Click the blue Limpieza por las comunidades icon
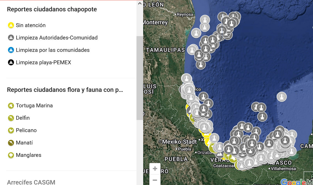This screenshot has width=313, height=185. click(11, 50)
